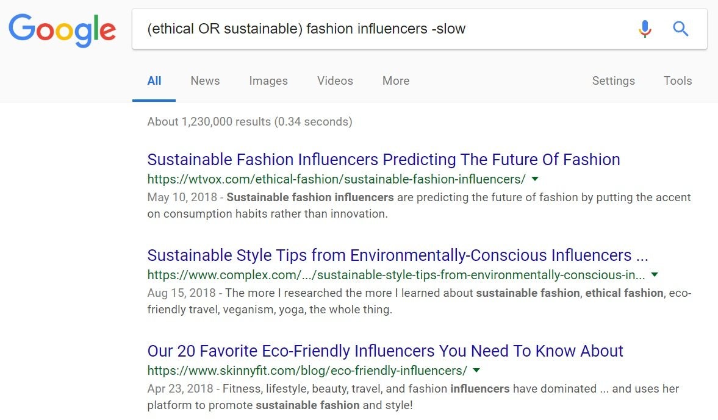Screen dimensions: 718x420
Task: Start voice search with the microphone icon
Action: point(645,29)
